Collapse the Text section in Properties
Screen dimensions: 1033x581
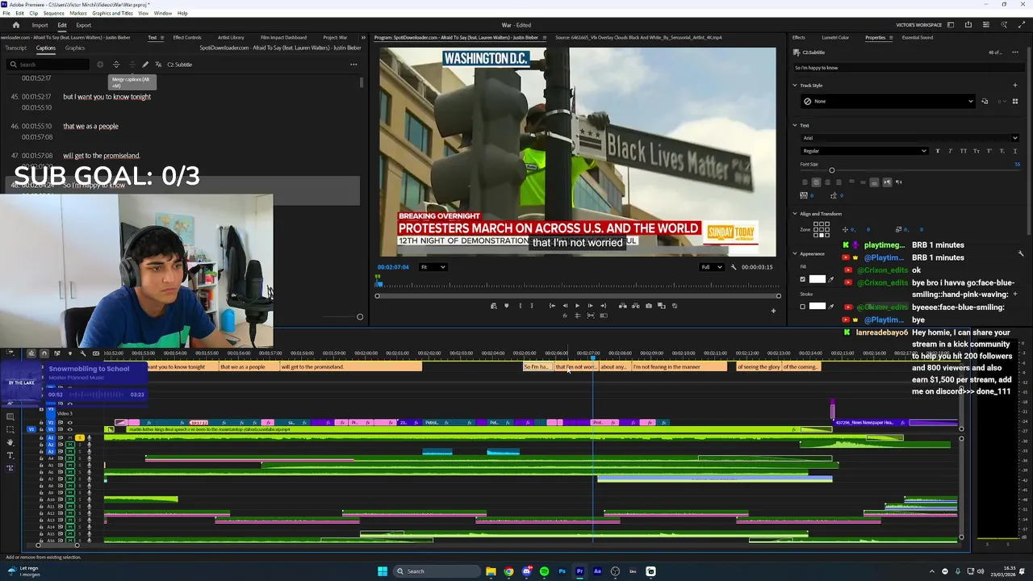(795, 125)
